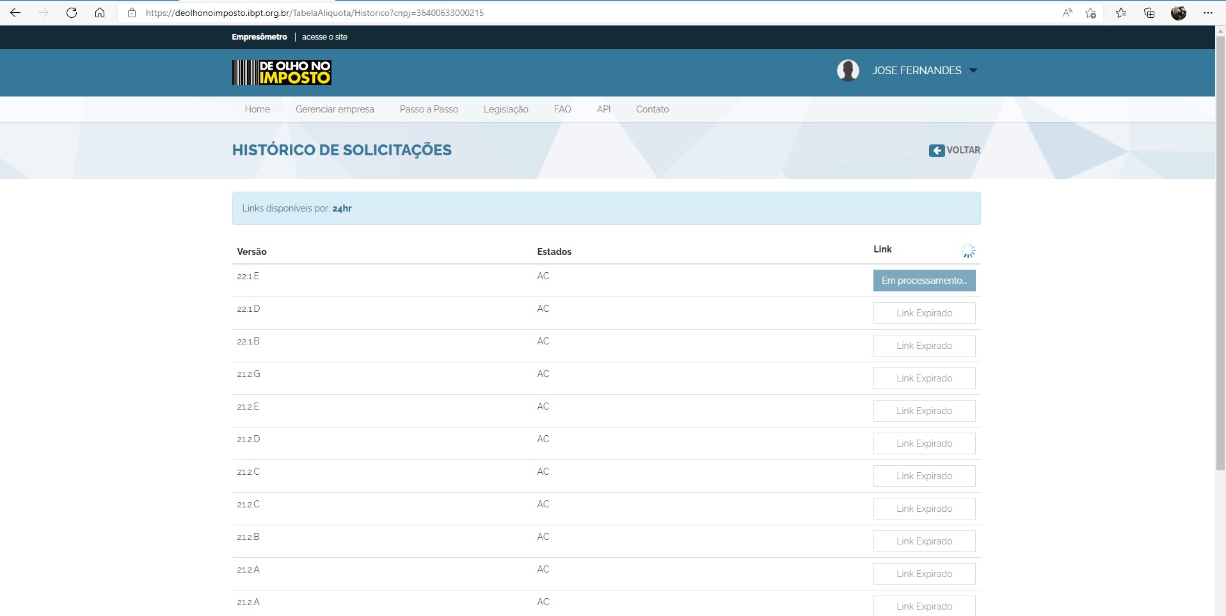
Task: Open browser collections icon
Action: tap(1149, 13)
